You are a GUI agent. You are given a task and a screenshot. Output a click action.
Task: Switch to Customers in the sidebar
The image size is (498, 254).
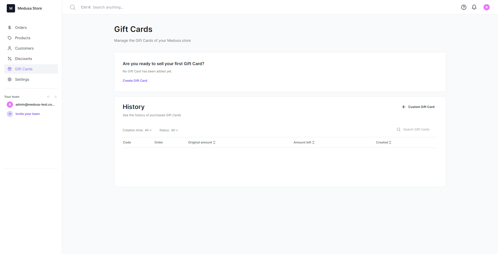(24, 48)
